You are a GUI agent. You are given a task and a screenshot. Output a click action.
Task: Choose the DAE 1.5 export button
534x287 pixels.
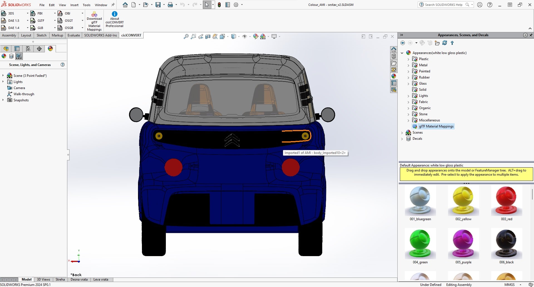pyautogui.click(x=11, y=21)
